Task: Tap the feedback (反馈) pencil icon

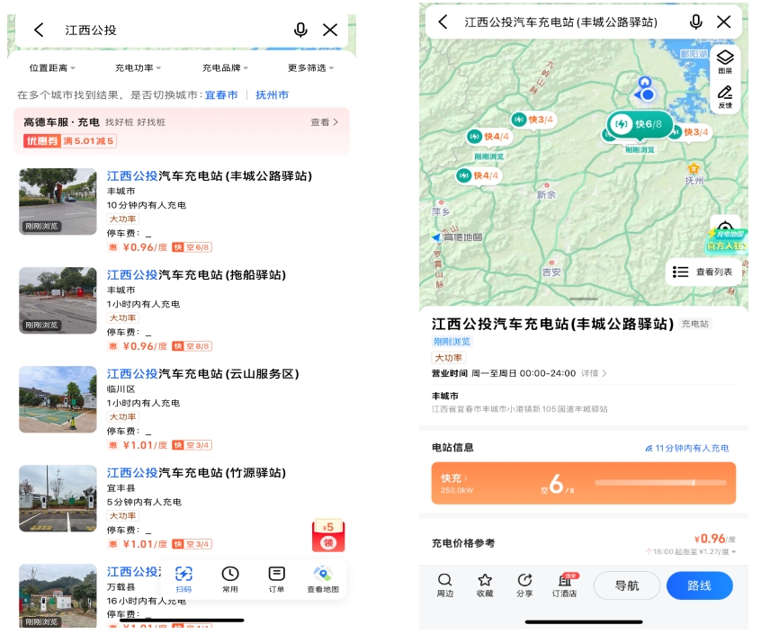Action: point(725,96)
